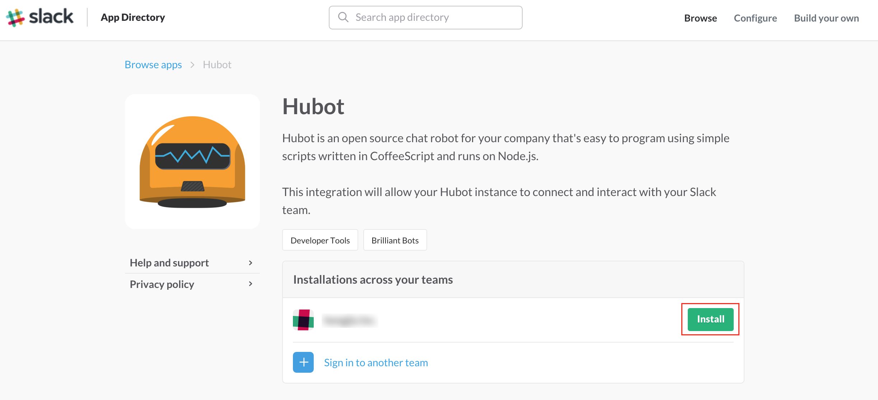Select Build your own
The height and width of the screenshot is (400, 878).
826,18
